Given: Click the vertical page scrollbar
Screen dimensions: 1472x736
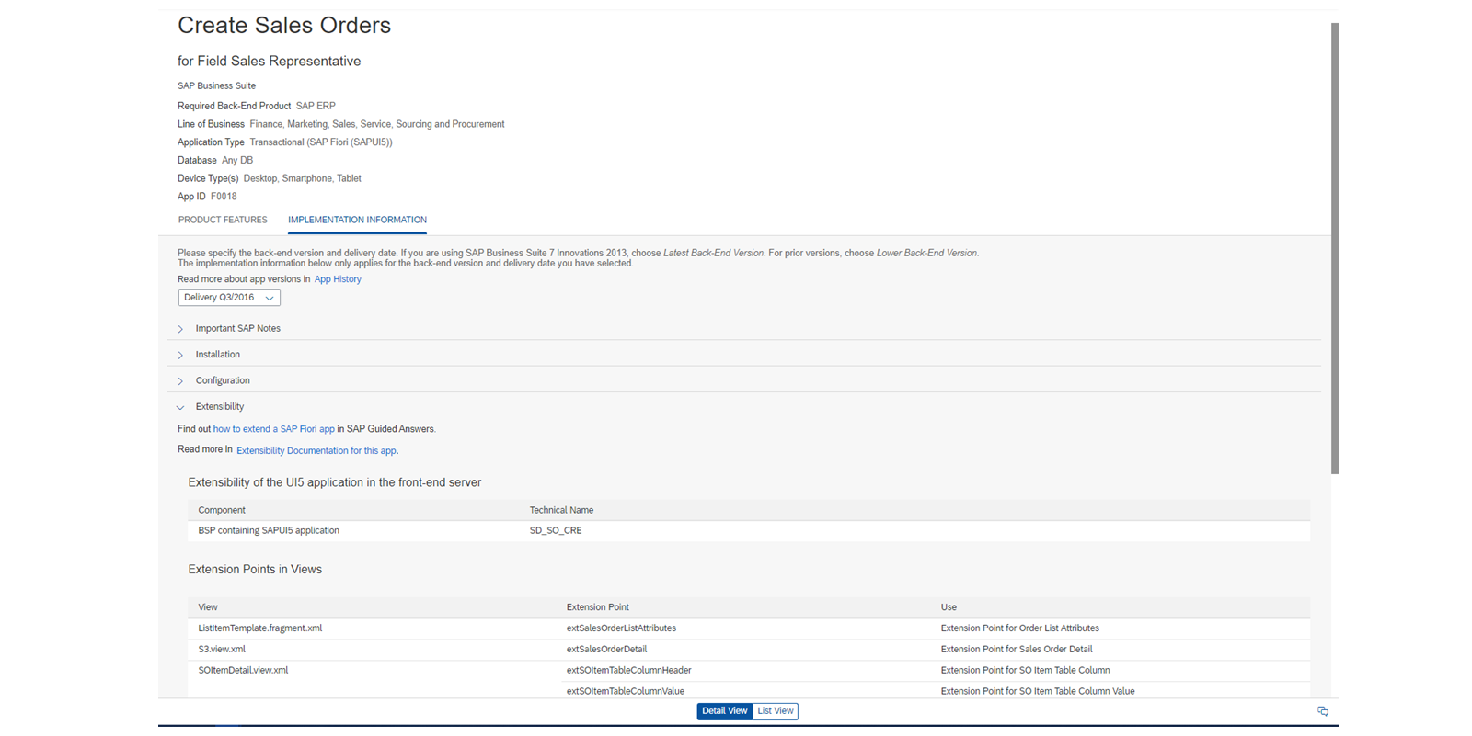Looking at the screenshot, I should pos(1335,248).
